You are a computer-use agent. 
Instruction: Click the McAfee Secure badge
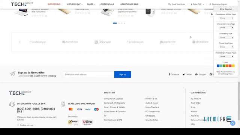click(x=87, y=123)
